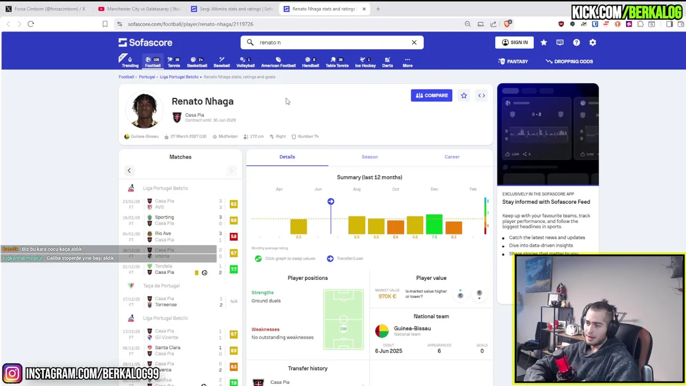This screenshot has height=386, width=686.
Task: Open the Casa Pia vs Gil Vicente match
Action: pyautogui.click(x=180, y=335)
